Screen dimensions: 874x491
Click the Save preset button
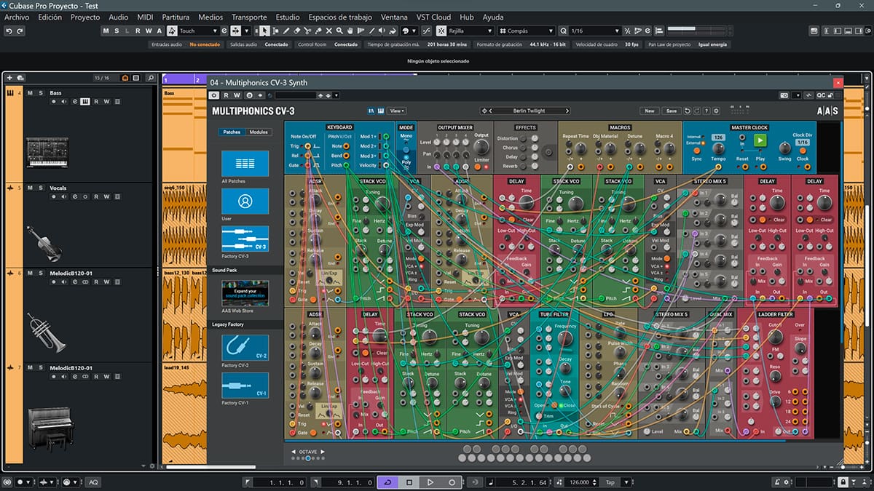click(x=671, y=111)
